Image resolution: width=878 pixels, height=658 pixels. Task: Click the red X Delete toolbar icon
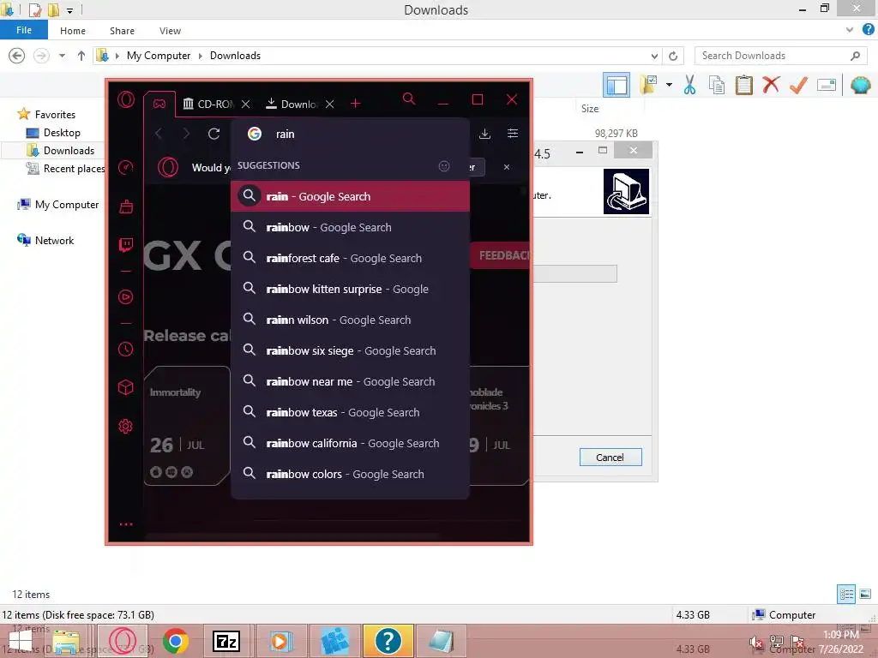point(771,85)
